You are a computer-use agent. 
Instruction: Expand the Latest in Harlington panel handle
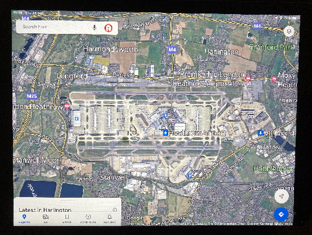click(67, 199)
